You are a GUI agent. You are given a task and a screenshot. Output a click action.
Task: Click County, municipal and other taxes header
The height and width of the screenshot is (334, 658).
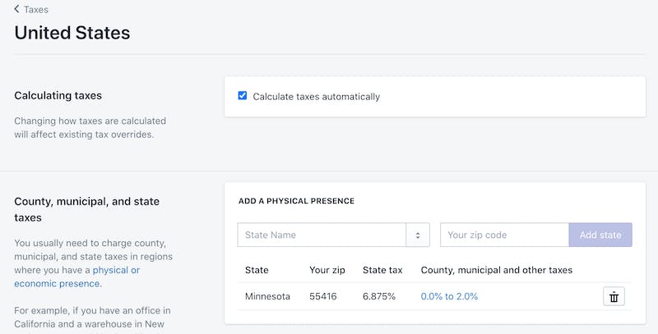click(x=497, y=270)
